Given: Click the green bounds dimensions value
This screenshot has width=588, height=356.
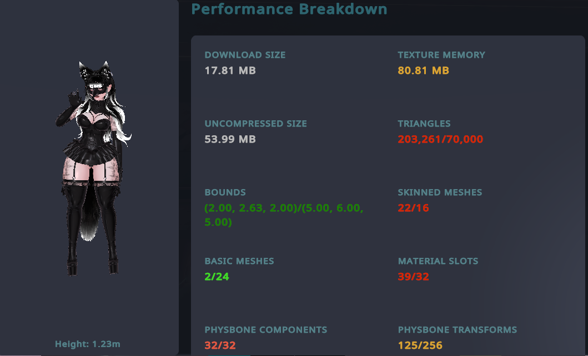Looking at the screenshot, I should pos(283,215).
